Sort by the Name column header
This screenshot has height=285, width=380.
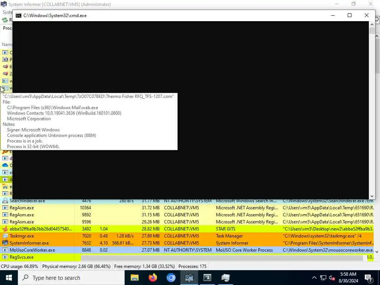7,45
